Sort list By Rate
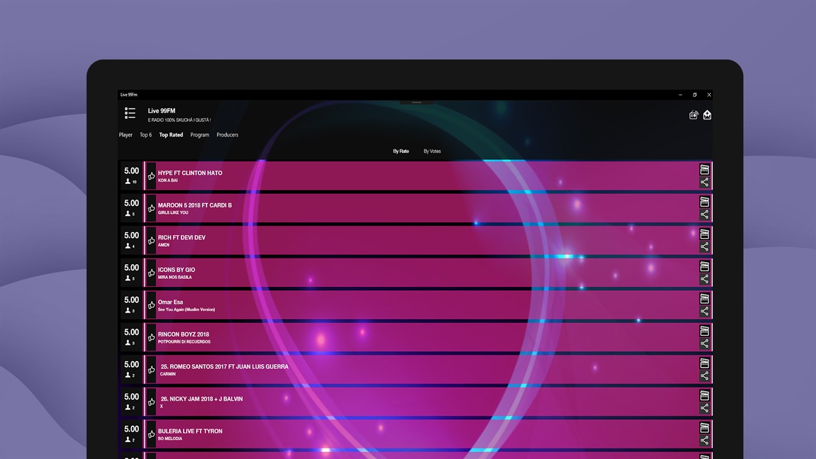Screen dimensions: 816x459 click(x=401, y=151)
